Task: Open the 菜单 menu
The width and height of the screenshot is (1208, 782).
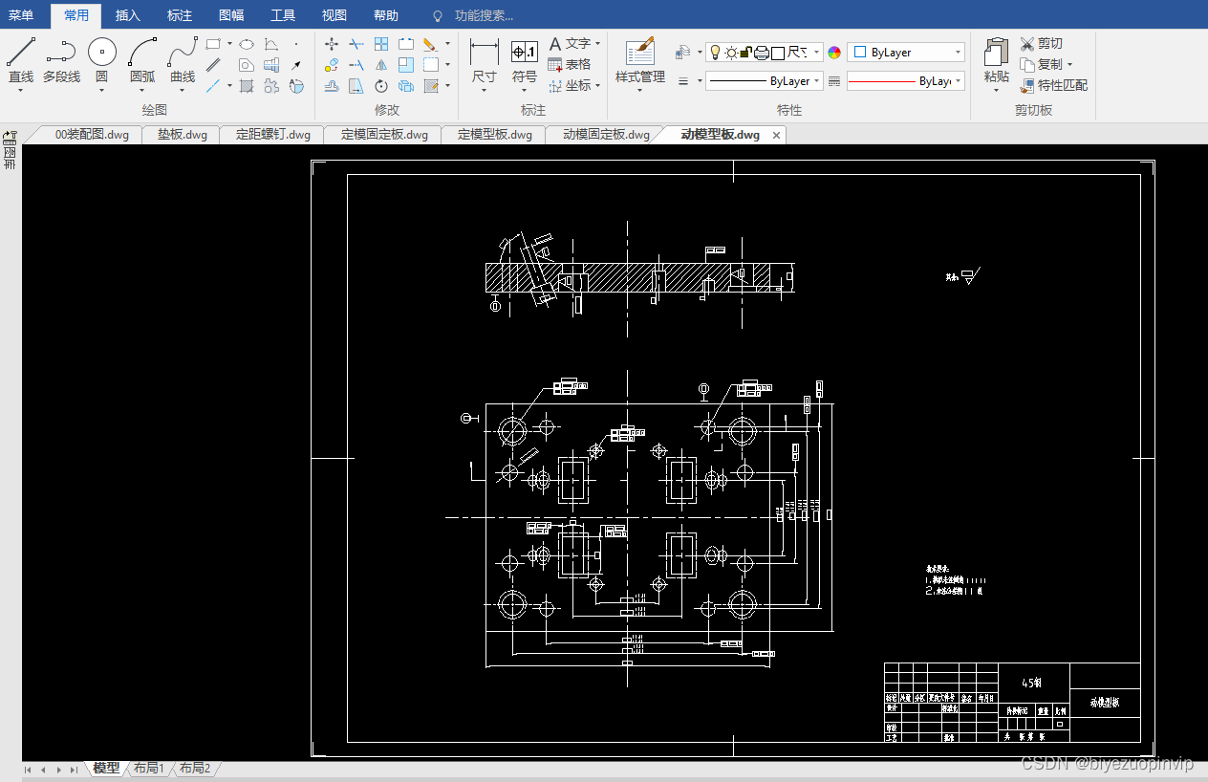Action: point(21,15)
